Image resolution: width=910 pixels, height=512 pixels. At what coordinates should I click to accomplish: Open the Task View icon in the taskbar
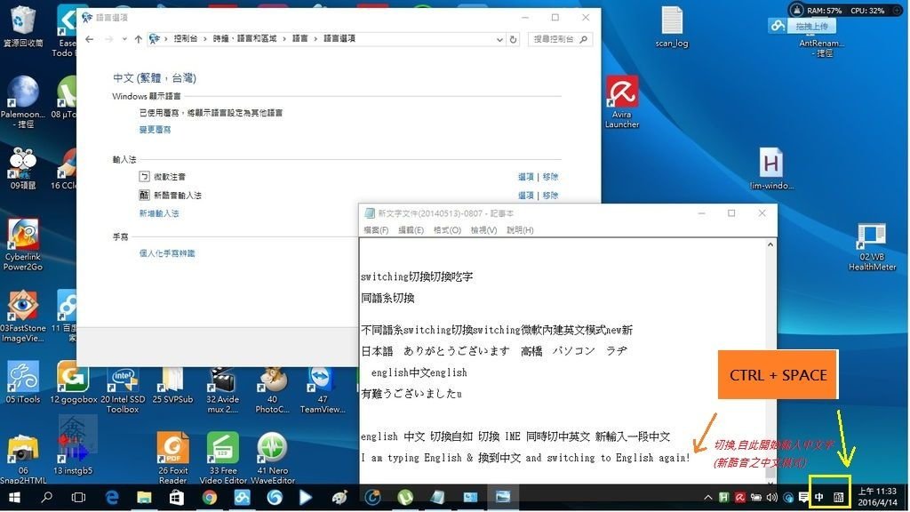(78, 498)
